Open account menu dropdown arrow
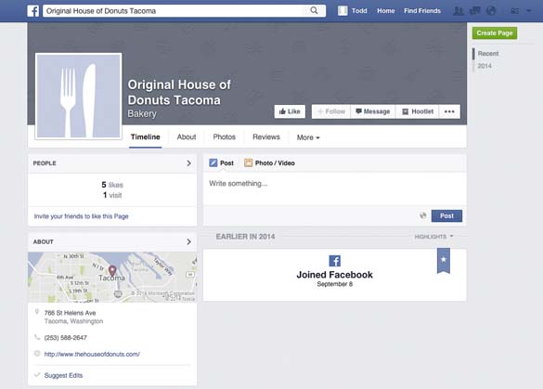The image size is (543, 389). 528,11
